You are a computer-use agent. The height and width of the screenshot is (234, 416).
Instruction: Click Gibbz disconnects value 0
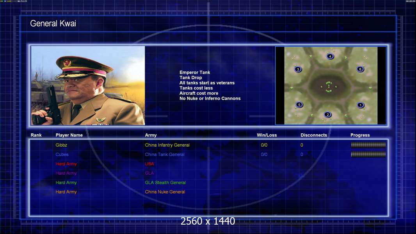302,145
